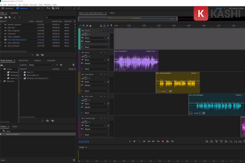Toggle the metronome icon
The width and height of the screenshot is (245, 163).
[101, 26]
